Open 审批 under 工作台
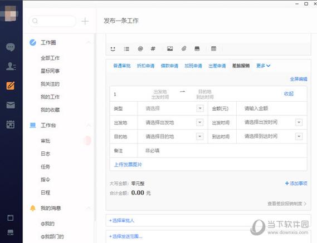This screenshot has height=243, width=317. (46, 141)
